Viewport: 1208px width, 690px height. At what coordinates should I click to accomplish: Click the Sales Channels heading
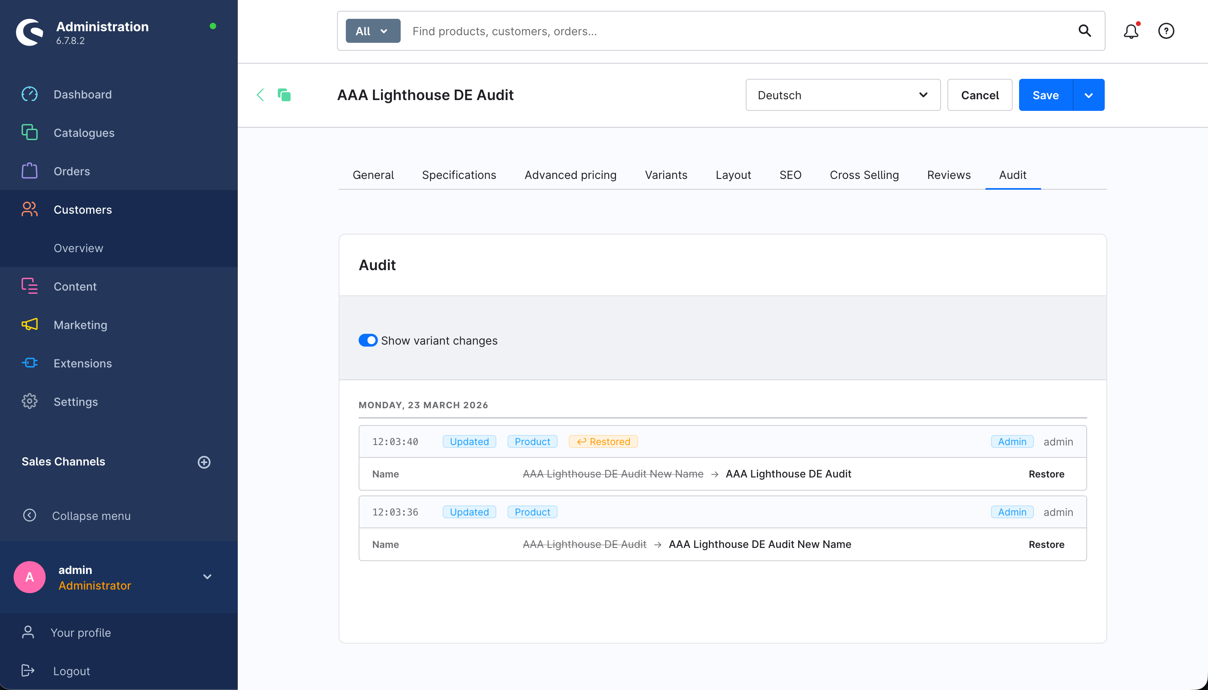point(63,461)
